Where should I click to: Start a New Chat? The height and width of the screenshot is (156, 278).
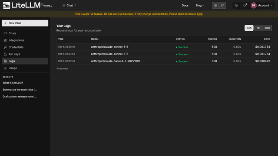[x=25, y=23]
